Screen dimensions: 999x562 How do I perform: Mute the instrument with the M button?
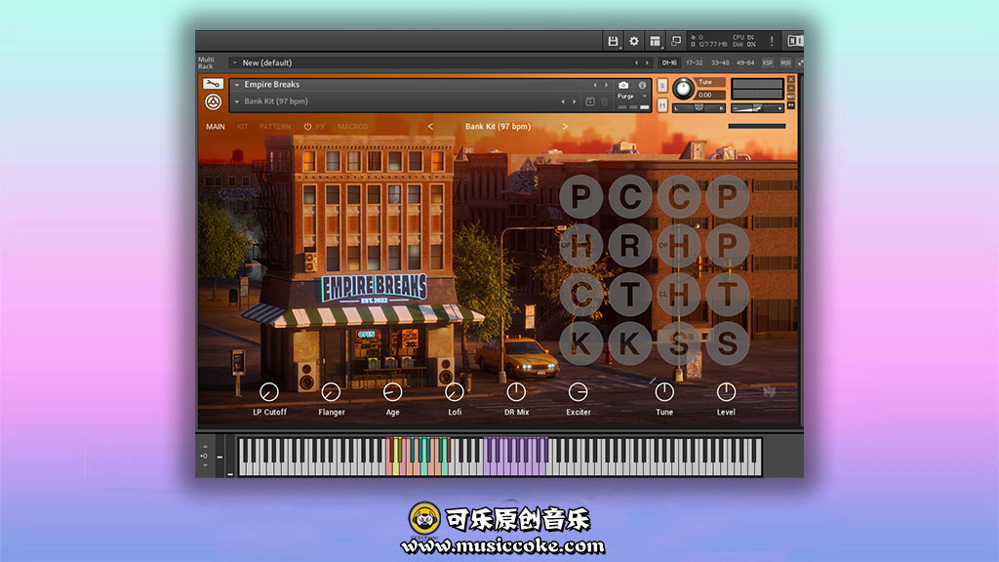[x=662, y=105]
